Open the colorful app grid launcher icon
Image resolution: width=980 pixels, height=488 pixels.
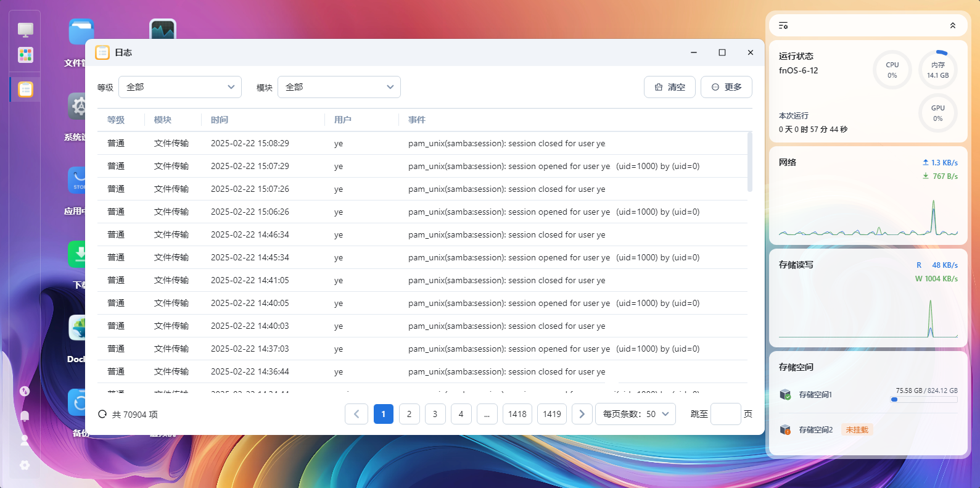[25, 55]
